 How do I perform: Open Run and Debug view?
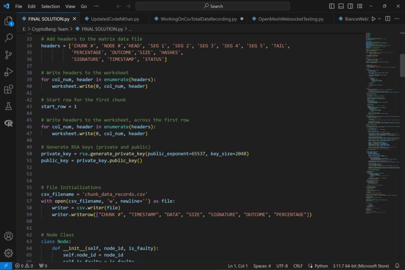point(9,72)
